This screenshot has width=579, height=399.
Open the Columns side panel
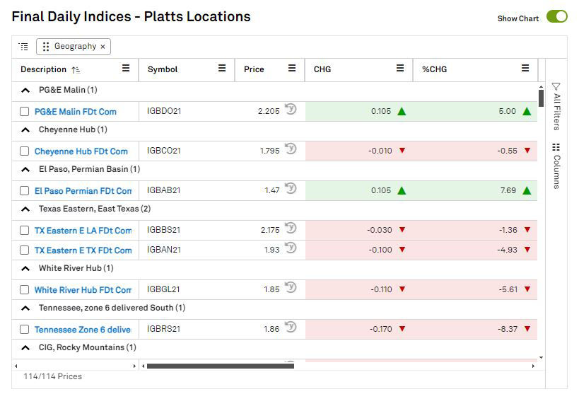556,166
